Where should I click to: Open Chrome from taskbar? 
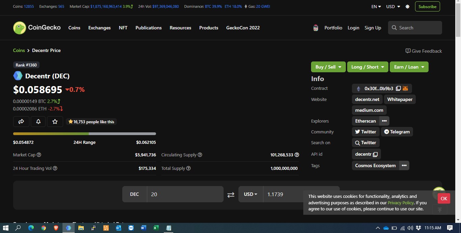click(x=44, y=228)
